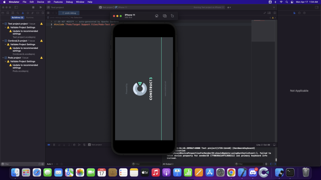This screenshot has width=321, height=180.
Task: Open the Device menu
Action: click(x=41, y=2)
